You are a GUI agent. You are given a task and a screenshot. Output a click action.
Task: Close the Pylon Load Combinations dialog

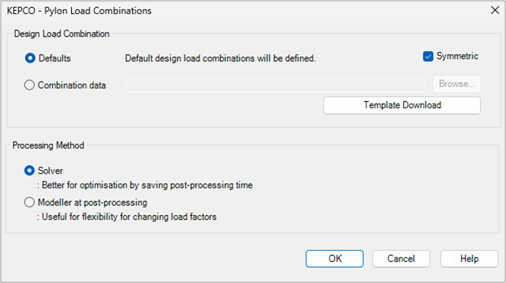[493, 10]
